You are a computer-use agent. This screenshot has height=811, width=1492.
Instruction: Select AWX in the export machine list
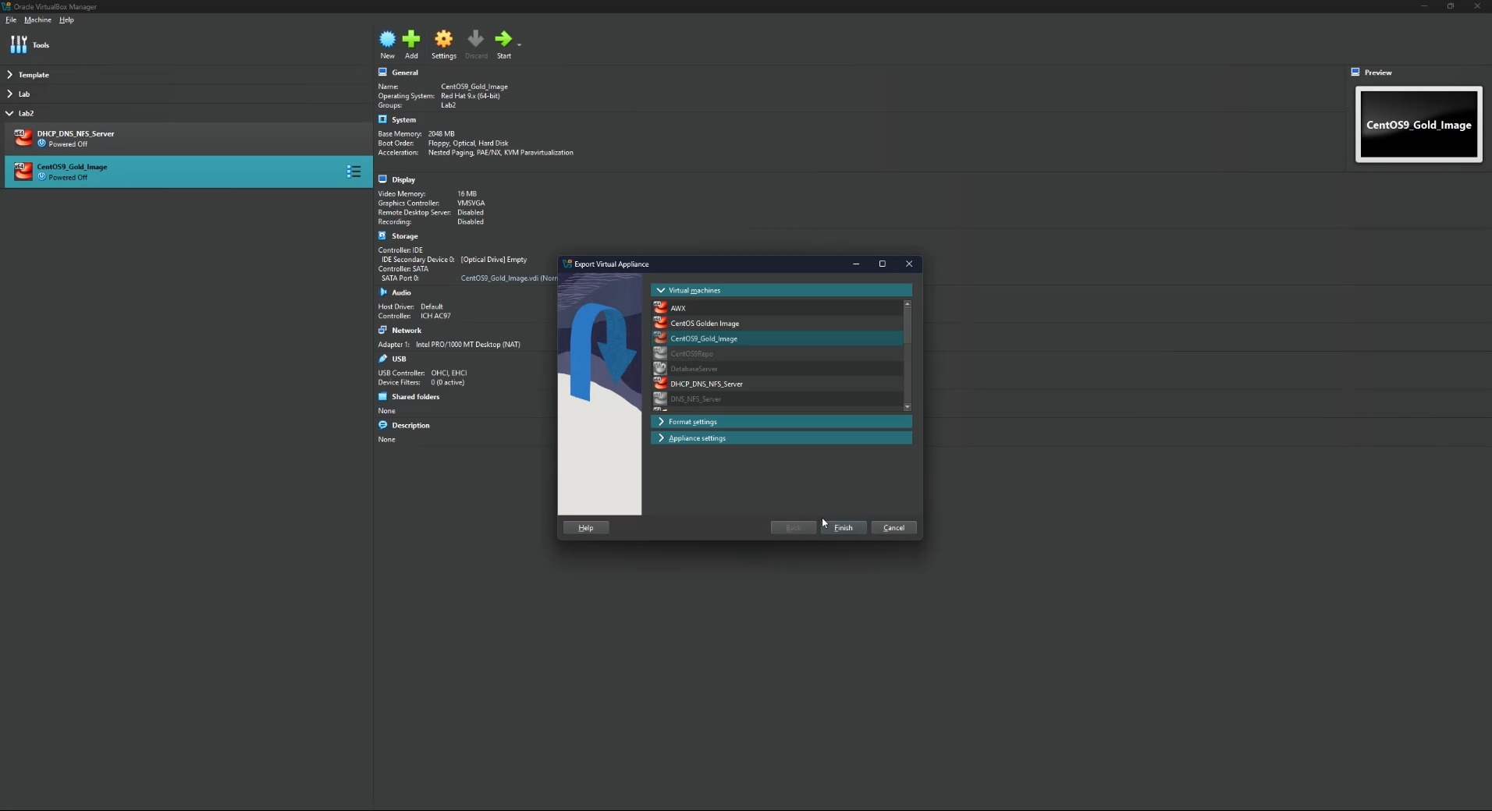[777, 308]
